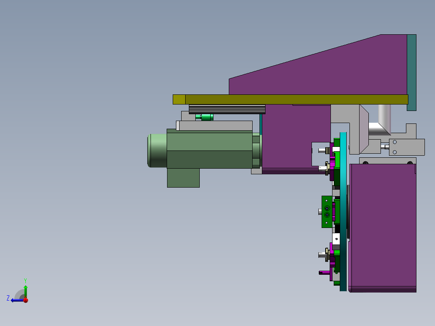Select the green fixture block with two screws
Viewport: 435px width, 326px height.
[x=327, y=212]
